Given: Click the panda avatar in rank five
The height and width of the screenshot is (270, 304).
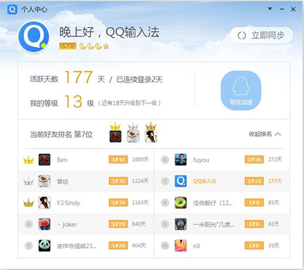Looking at the screenshot, I should [x=44, y=246].
